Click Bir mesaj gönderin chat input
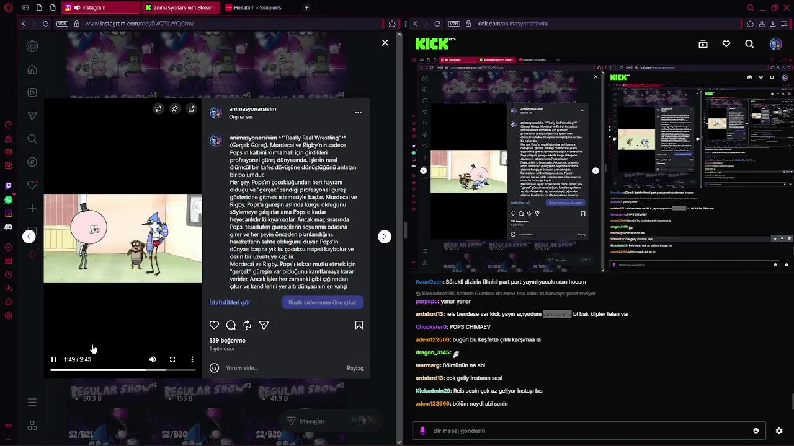The width and height of the screenshot is (794, 446). tap(589, 431)
